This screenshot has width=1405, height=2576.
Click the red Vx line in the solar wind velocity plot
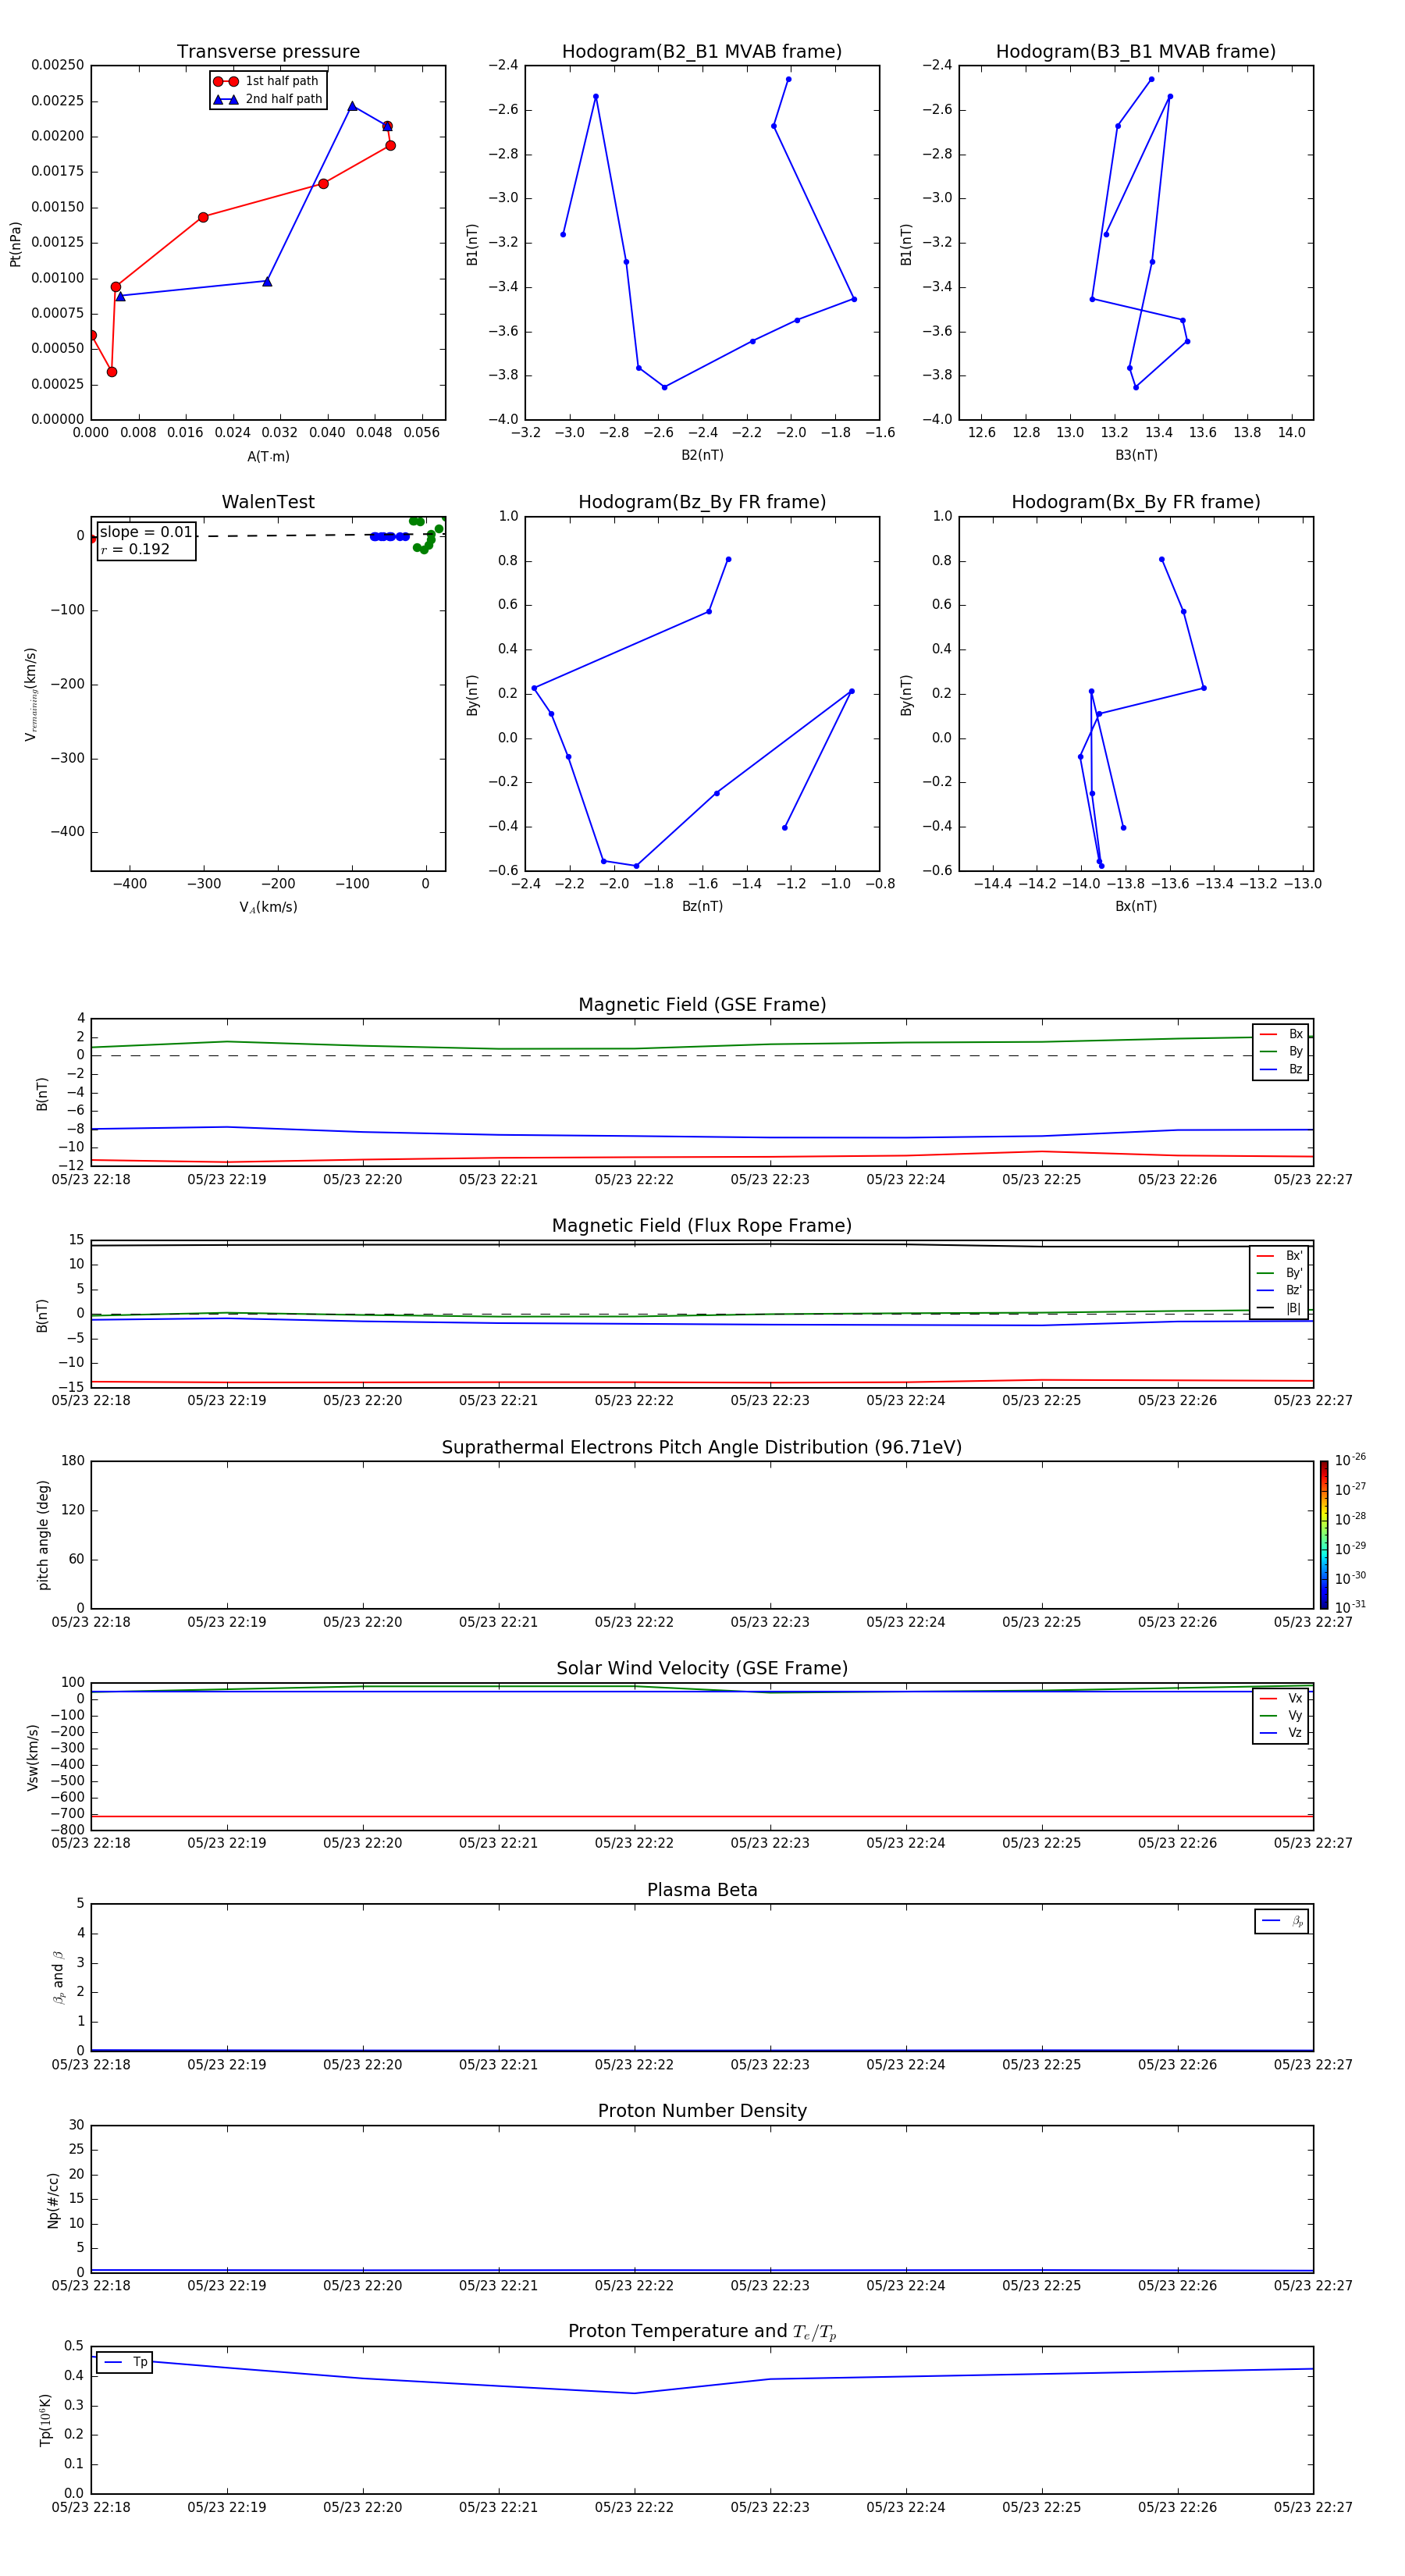pos(702,1816)
